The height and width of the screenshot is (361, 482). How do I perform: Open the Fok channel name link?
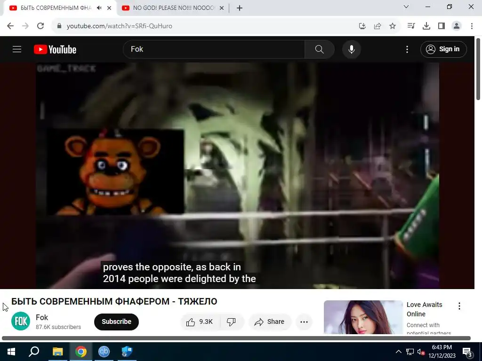(x=42, y=317)
